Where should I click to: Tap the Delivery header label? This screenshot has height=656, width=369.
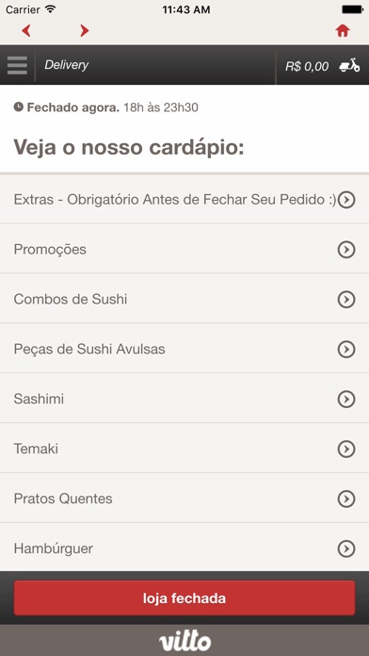67,65
